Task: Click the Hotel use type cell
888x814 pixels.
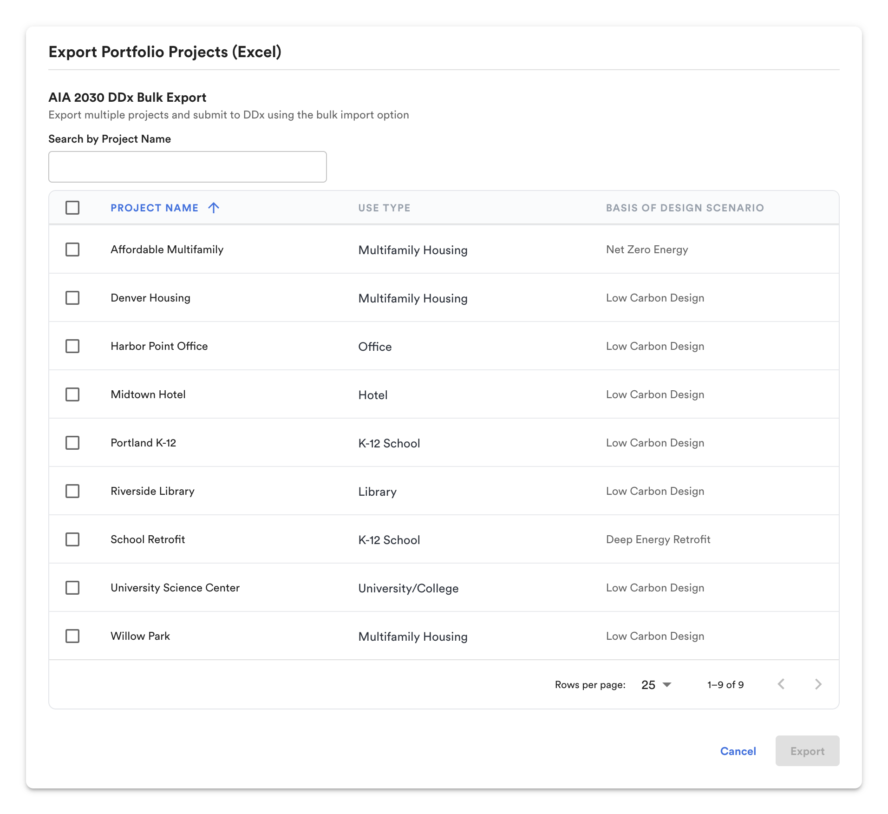Action: point(373,395)
